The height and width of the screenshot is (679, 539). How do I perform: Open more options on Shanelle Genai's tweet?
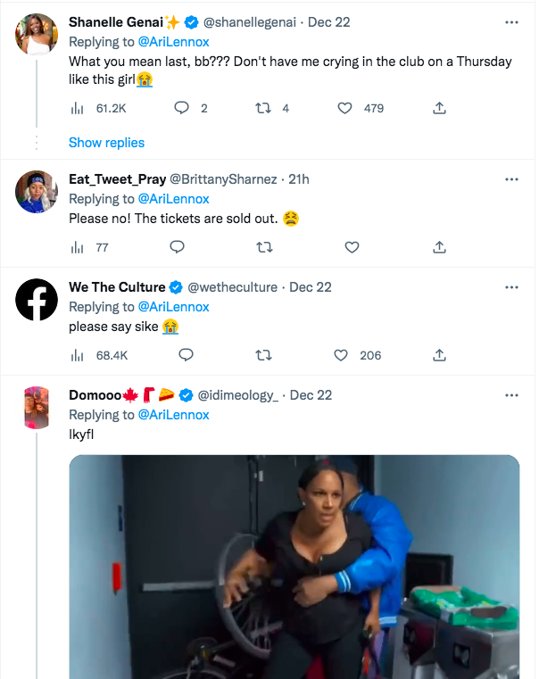(511, 21)
